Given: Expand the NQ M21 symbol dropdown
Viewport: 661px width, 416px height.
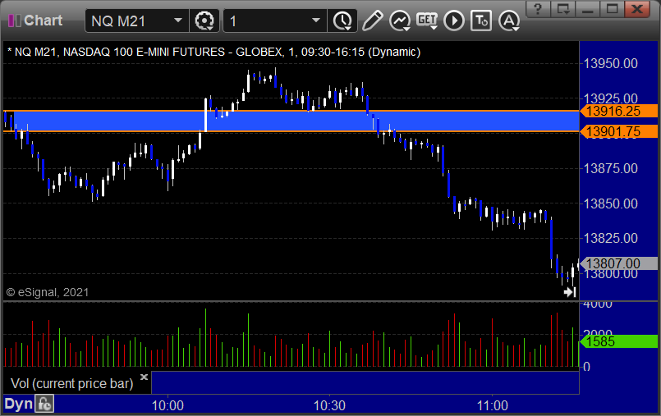Looking at the screenshot, I should (x=178, y=21).
